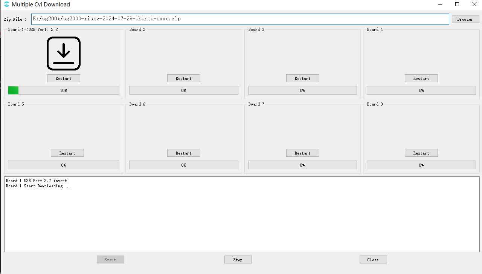Screen dimensions: 482x274
Task: Open the Browser button for zip file
Action: (465, 19)
